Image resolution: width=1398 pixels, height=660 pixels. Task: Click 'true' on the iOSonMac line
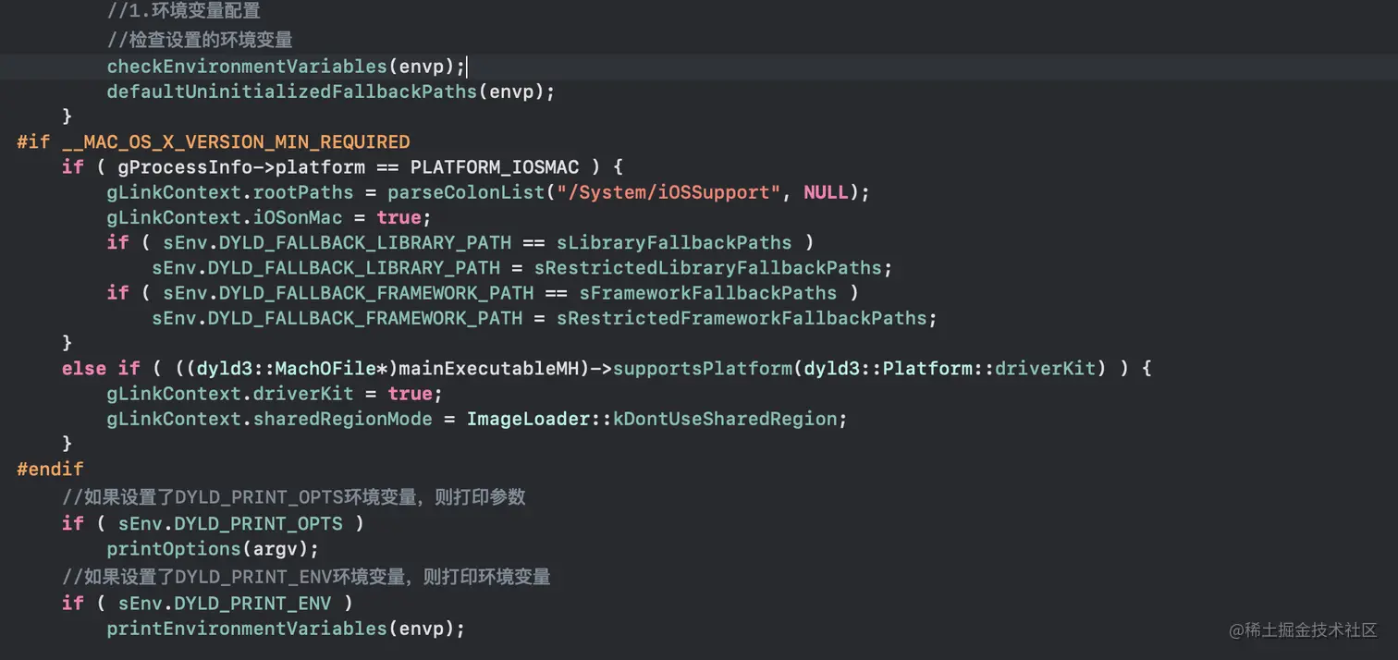(x=399, y=217)
